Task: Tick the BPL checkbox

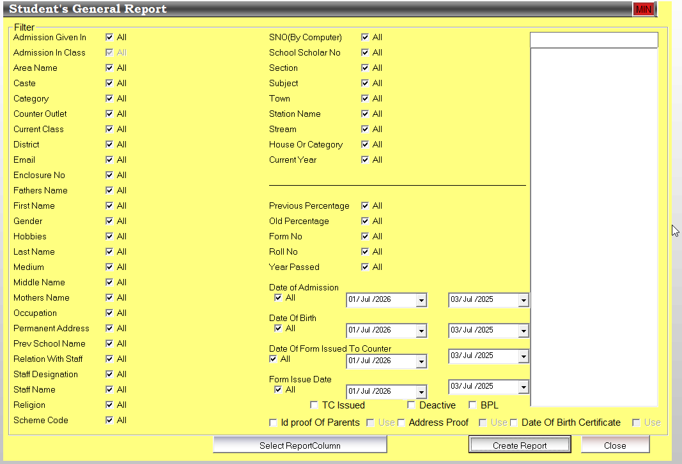Action: point(472,405)
